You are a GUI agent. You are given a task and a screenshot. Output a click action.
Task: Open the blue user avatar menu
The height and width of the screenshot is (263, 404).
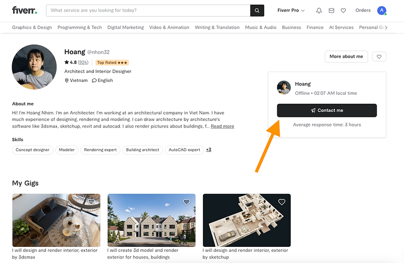(x=382, y=10)
